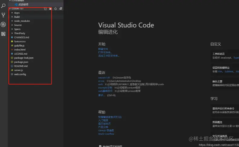Screen dimensions: 239x147
Task: Open the 产品文档 help link
Action: tap(103, 127)
